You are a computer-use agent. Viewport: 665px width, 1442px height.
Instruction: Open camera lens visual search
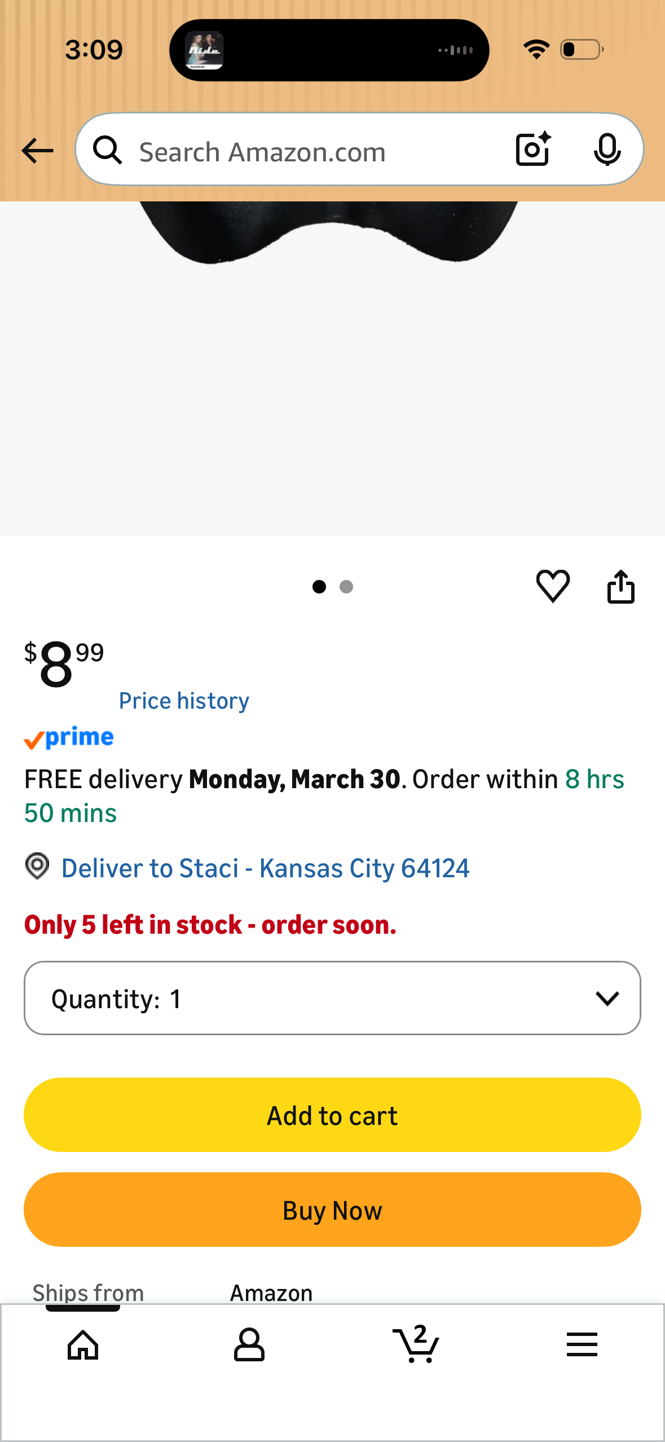pos(533,150)
